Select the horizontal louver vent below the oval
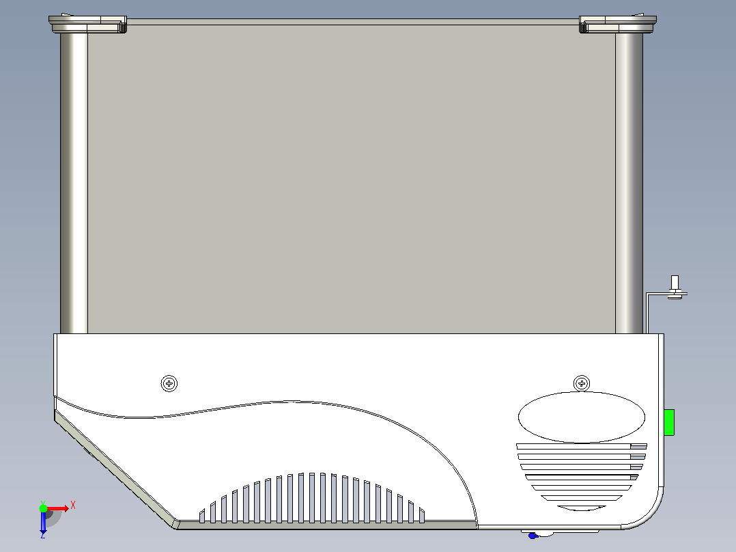736x552 pixels. 582,477
